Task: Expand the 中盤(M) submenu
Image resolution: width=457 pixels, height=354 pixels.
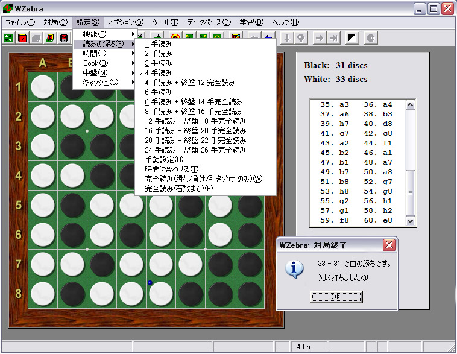Action: (105, 73)
